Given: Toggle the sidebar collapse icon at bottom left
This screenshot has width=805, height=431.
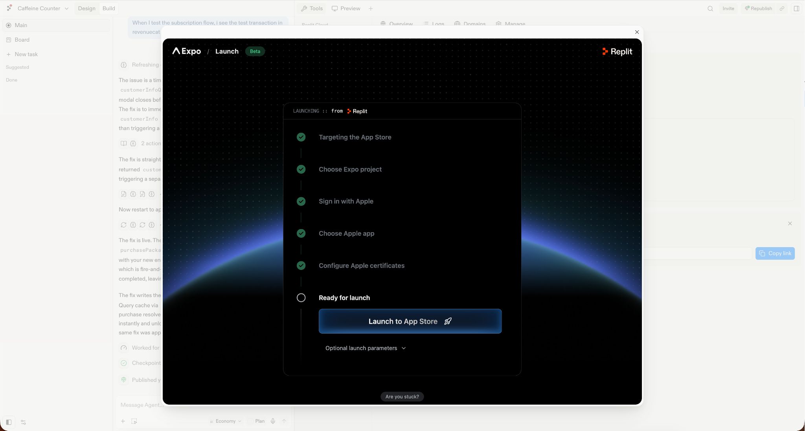Looking at the screenshot, I should click(x=9, y=422).
